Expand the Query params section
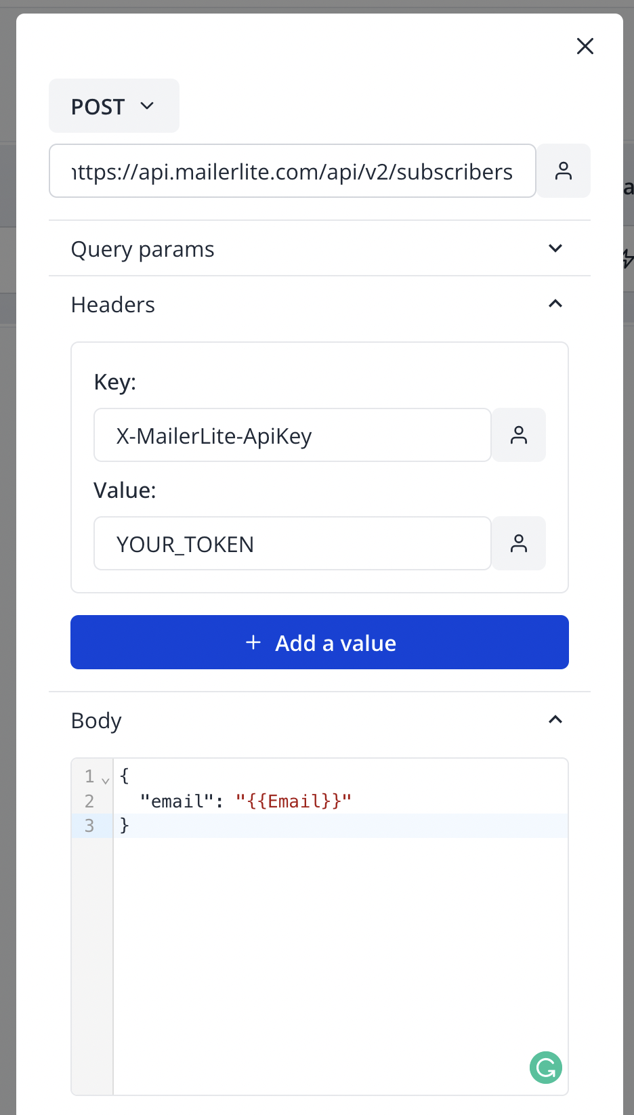634x1115 pixels. (x=555, y=249)
